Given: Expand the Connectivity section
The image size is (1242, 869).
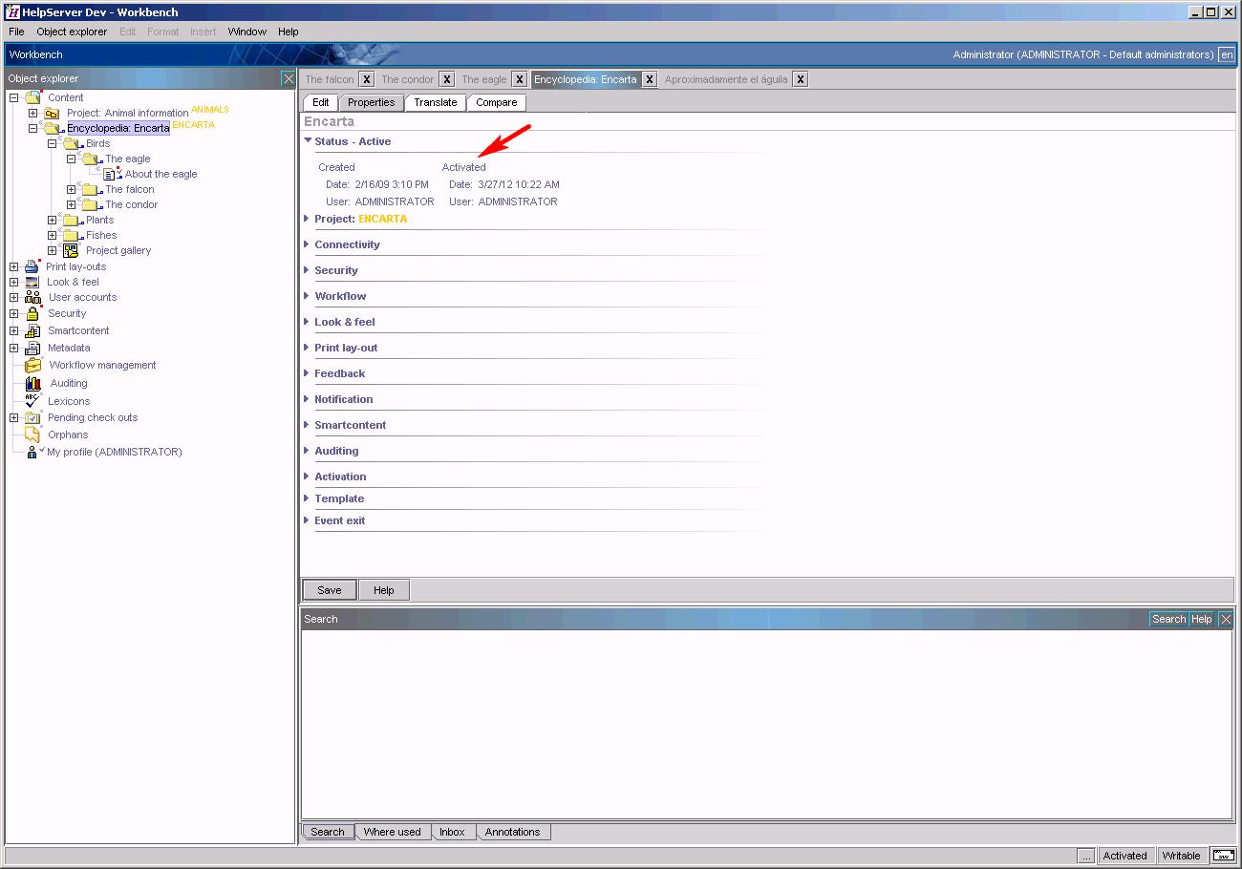Looking at the screenshot, I should click(307, 244).
